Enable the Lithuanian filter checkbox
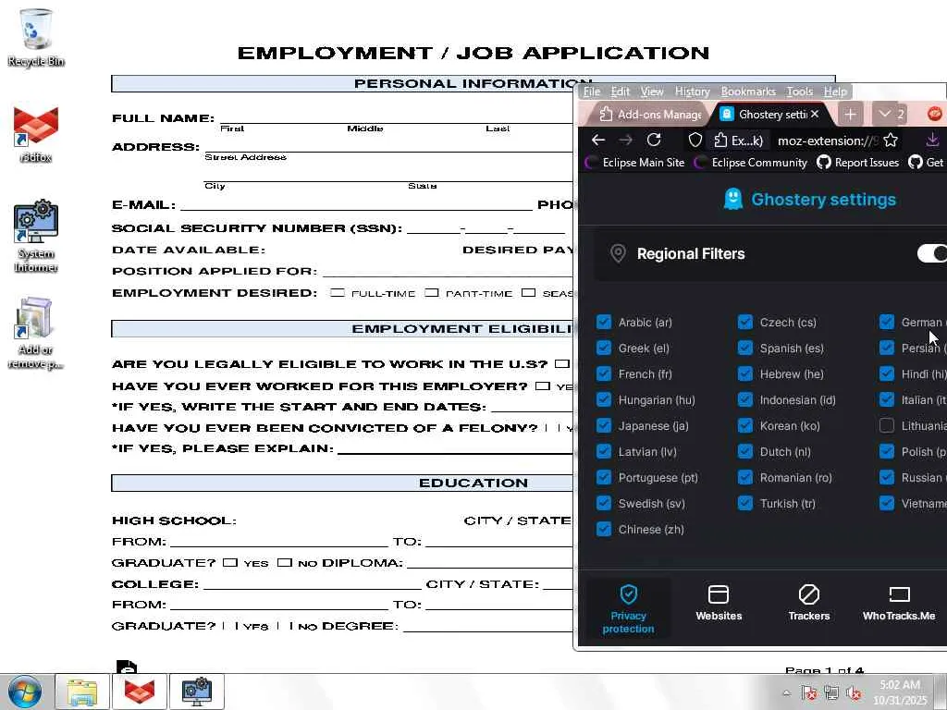 point(886,425)
